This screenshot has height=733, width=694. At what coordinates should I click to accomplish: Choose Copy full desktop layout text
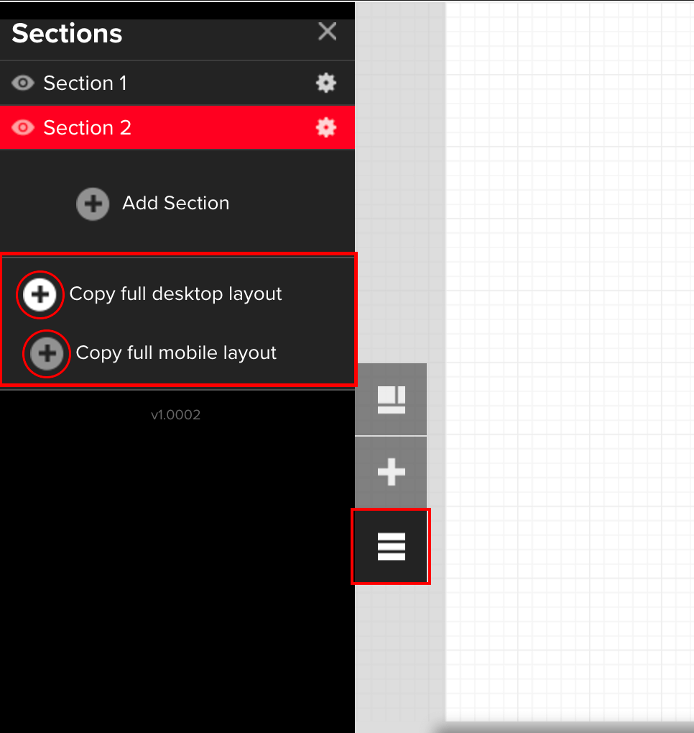tap(175, 294)
